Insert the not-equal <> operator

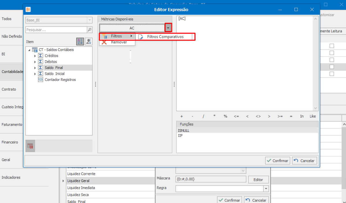[x=258, y=116]
